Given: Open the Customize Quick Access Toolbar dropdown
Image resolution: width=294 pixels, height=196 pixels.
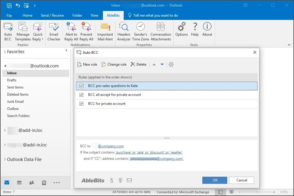Looking at the screenshot, I should (x=35, y=6).
